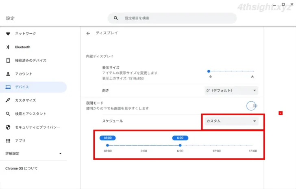296x189 pixels.
Task: Click the apps grid icon
Action: coord(8,141)
